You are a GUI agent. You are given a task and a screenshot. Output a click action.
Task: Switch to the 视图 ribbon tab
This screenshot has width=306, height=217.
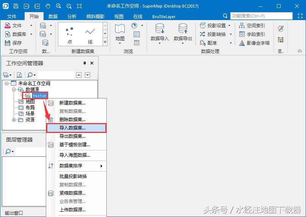tap(119, 17)
